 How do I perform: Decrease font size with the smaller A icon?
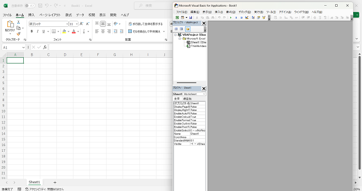click(x=88, y=24)
